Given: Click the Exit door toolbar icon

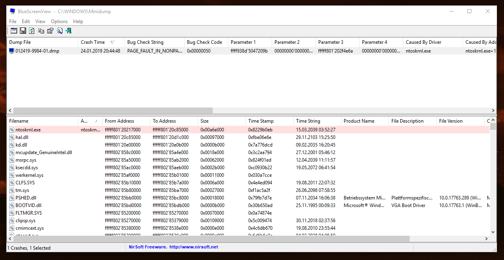Looking at the screenshot, I should click(x=68, y=31).
